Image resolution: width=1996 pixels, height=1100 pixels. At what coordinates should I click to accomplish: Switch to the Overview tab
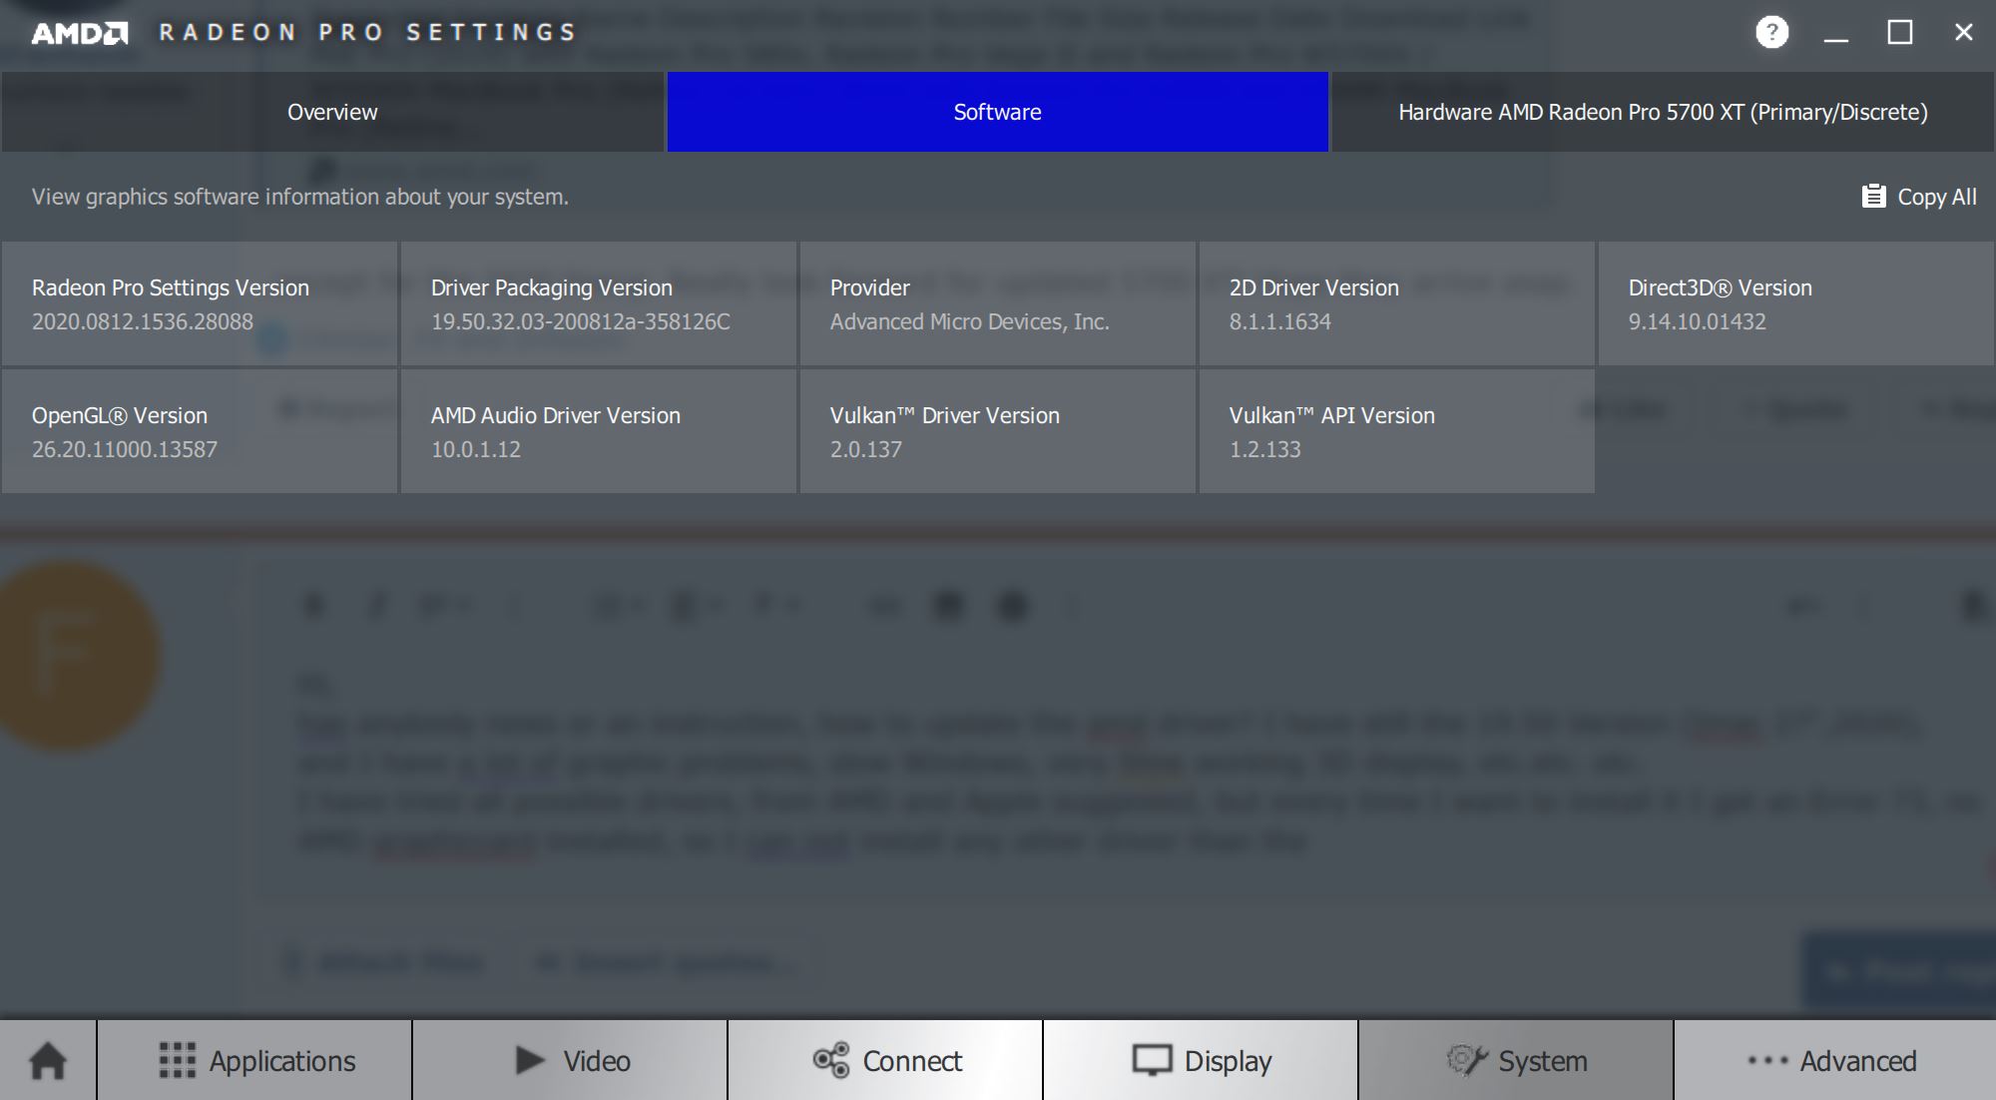coord(332,112)
